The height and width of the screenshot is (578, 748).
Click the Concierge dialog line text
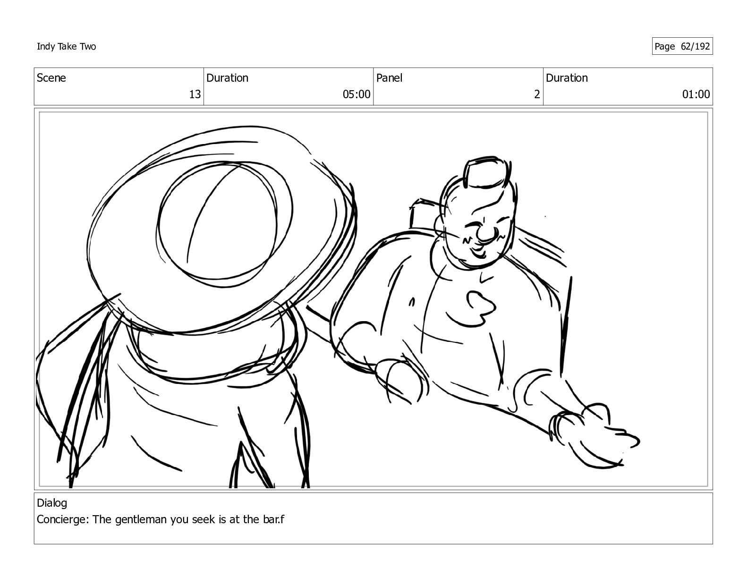click(x=161, y=519)
